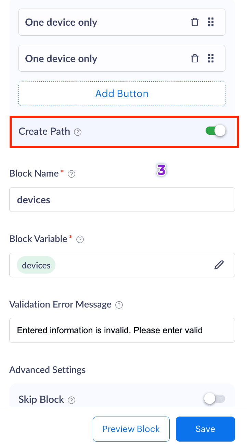Disable the Create Path toggle
Screen dimensions: 247x445
tap(216, 131)
